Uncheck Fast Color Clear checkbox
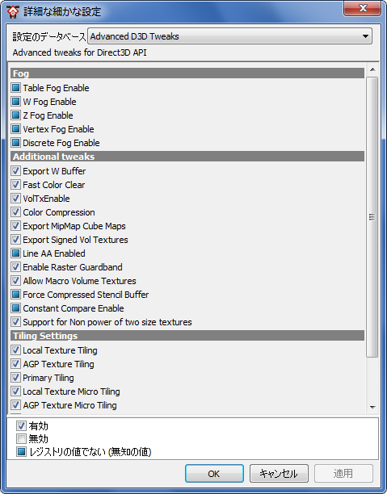The height and width of the screenshot is (494, 387). [16, 184]
